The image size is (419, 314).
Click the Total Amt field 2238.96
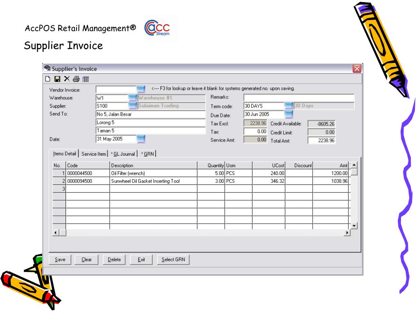click(x=322, y=141)
